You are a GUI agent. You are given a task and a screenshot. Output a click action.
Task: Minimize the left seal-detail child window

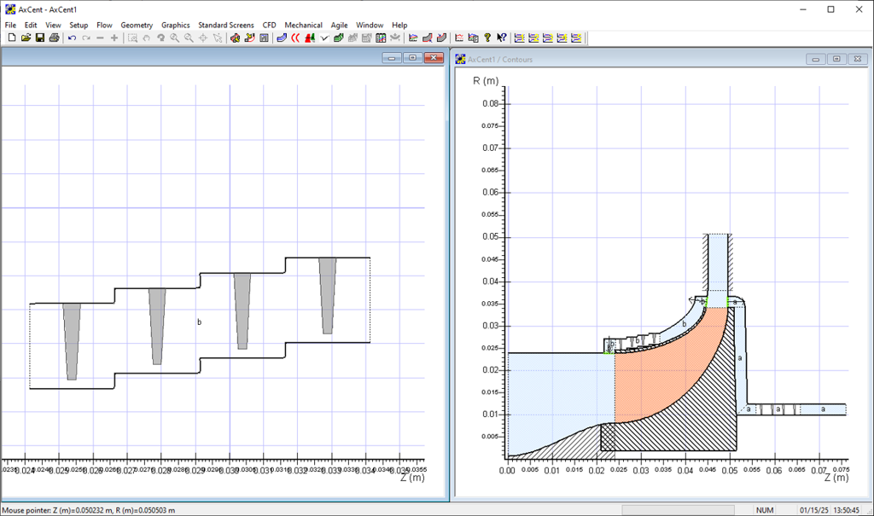tap(392, 58)
